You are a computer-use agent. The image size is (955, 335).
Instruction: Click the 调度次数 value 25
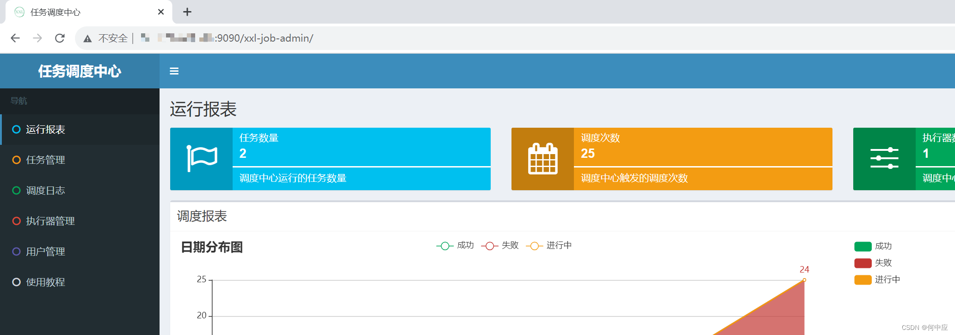coord(588,154)
